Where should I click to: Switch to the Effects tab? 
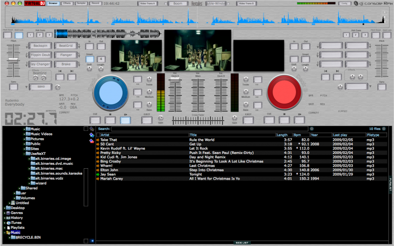point(67,3)
